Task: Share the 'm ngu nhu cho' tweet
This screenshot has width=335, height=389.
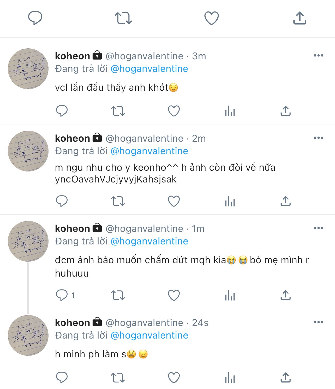Action: [286, 201]
